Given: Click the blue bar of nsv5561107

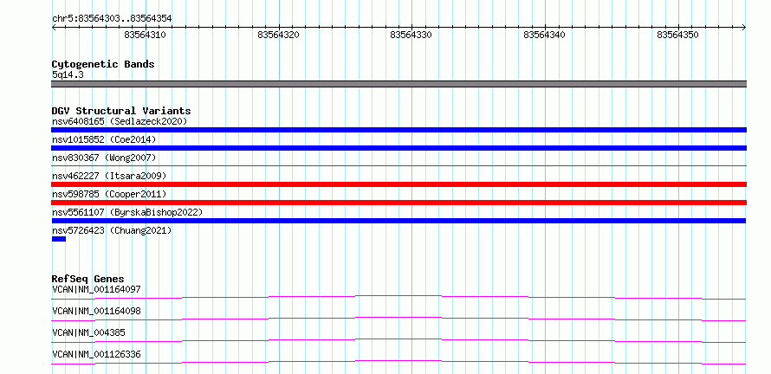Looking at the screenshot, I should [398, 221].
